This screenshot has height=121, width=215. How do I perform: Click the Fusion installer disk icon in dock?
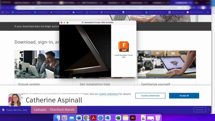pos(143,118)
